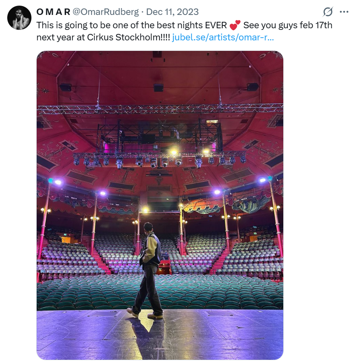Click "See you guys feb 17th" in the tweet
Viewport: 357px width, 363px height.
[288, 25]
